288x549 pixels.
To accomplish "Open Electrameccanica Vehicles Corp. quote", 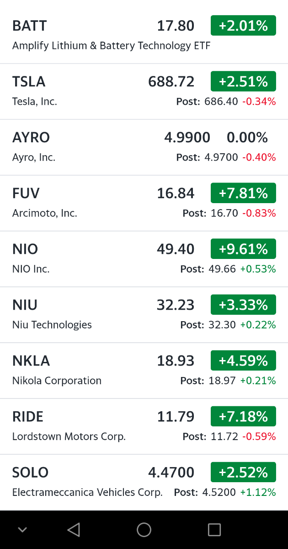I will (x=87, y=492).
